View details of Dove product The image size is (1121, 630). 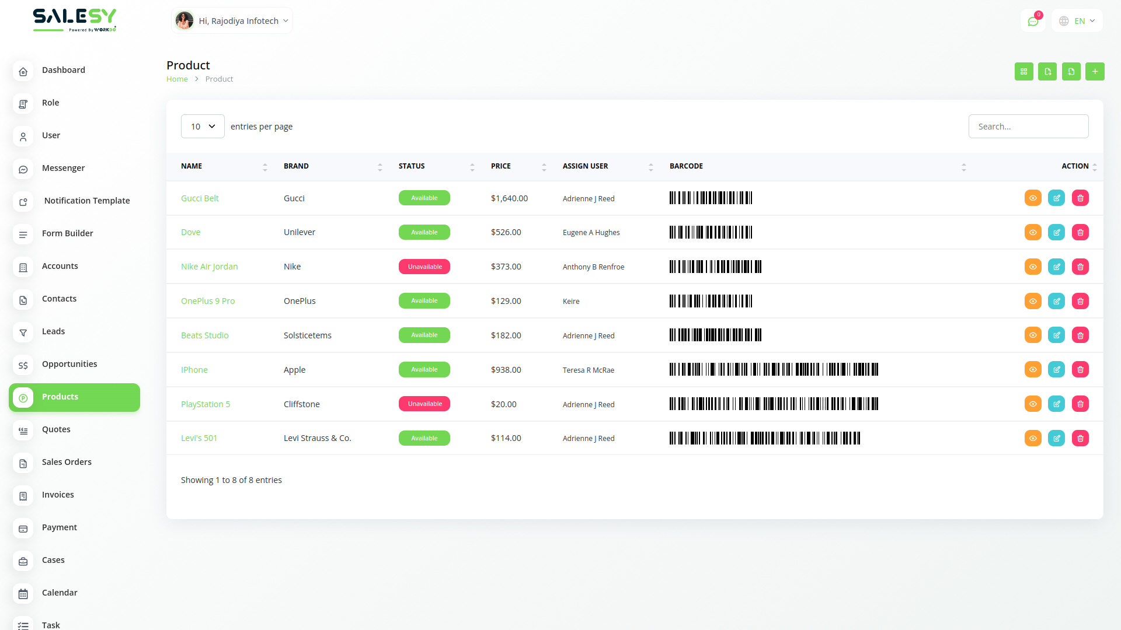tap(1033, 233)
